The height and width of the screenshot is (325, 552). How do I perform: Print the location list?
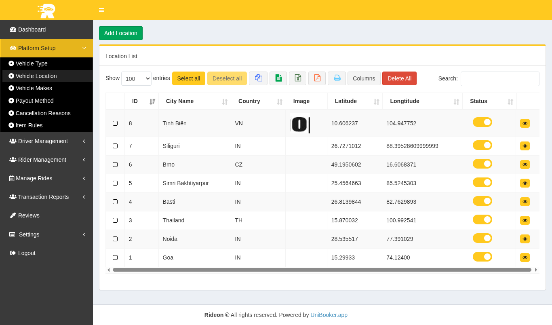(x=337, y=78)
